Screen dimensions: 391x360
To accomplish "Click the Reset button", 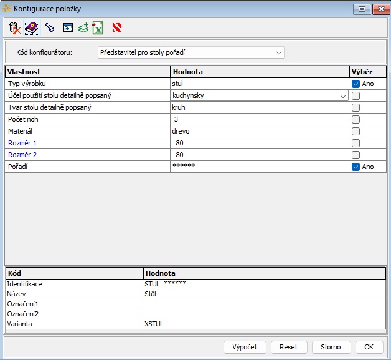I will (288, 347).
